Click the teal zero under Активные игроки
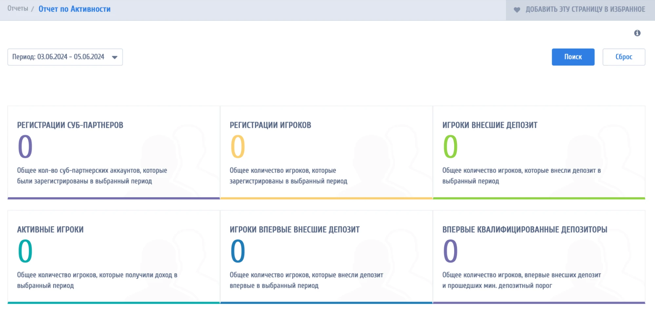Viewport: 655px width, 310px height. coord(25,251)
